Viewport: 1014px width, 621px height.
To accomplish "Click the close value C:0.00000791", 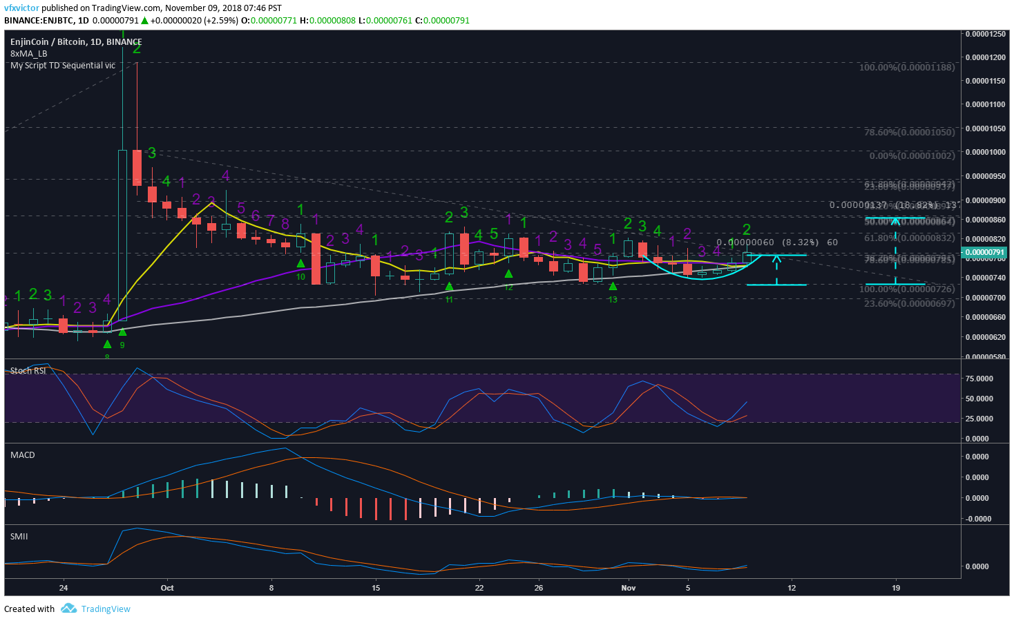I will point(442,21).
